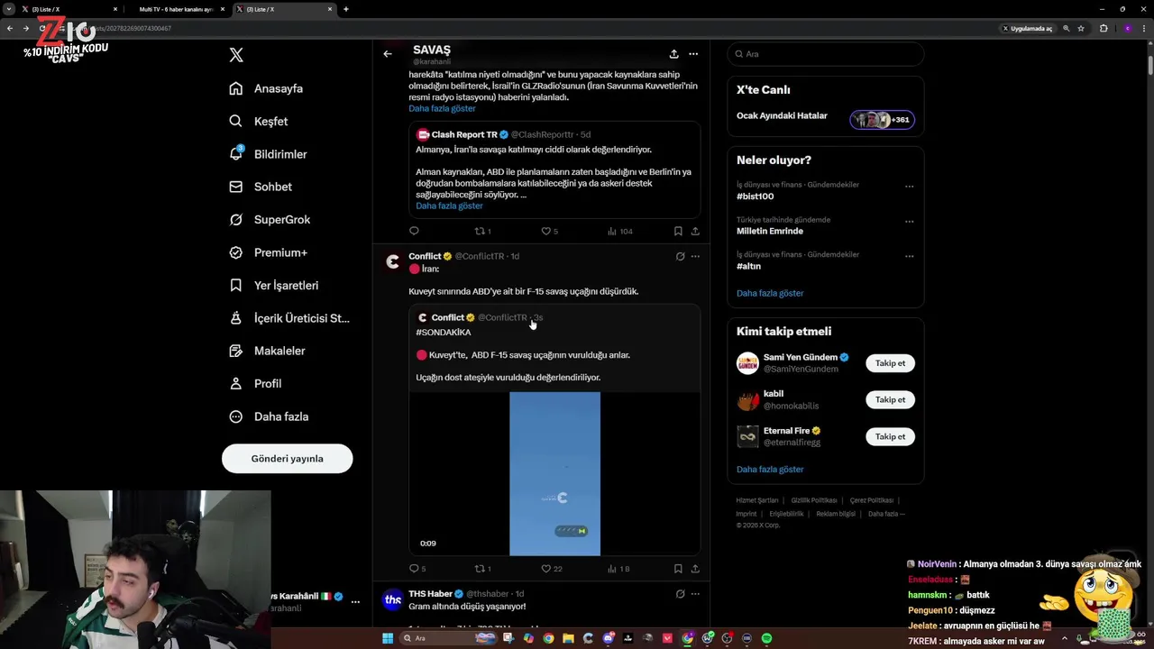This screenshot has width=1154, height=649.
Task: Open more options for Milletin Emrinde trend
Action: tap(909, 222)
